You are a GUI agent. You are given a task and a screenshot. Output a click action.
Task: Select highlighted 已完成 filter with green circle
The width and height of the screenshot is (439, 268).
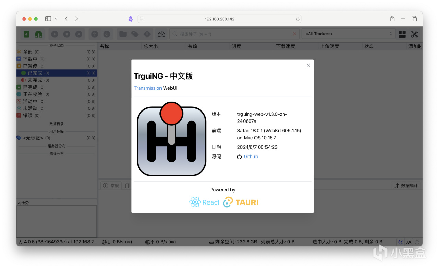click(x=57, y=73)
